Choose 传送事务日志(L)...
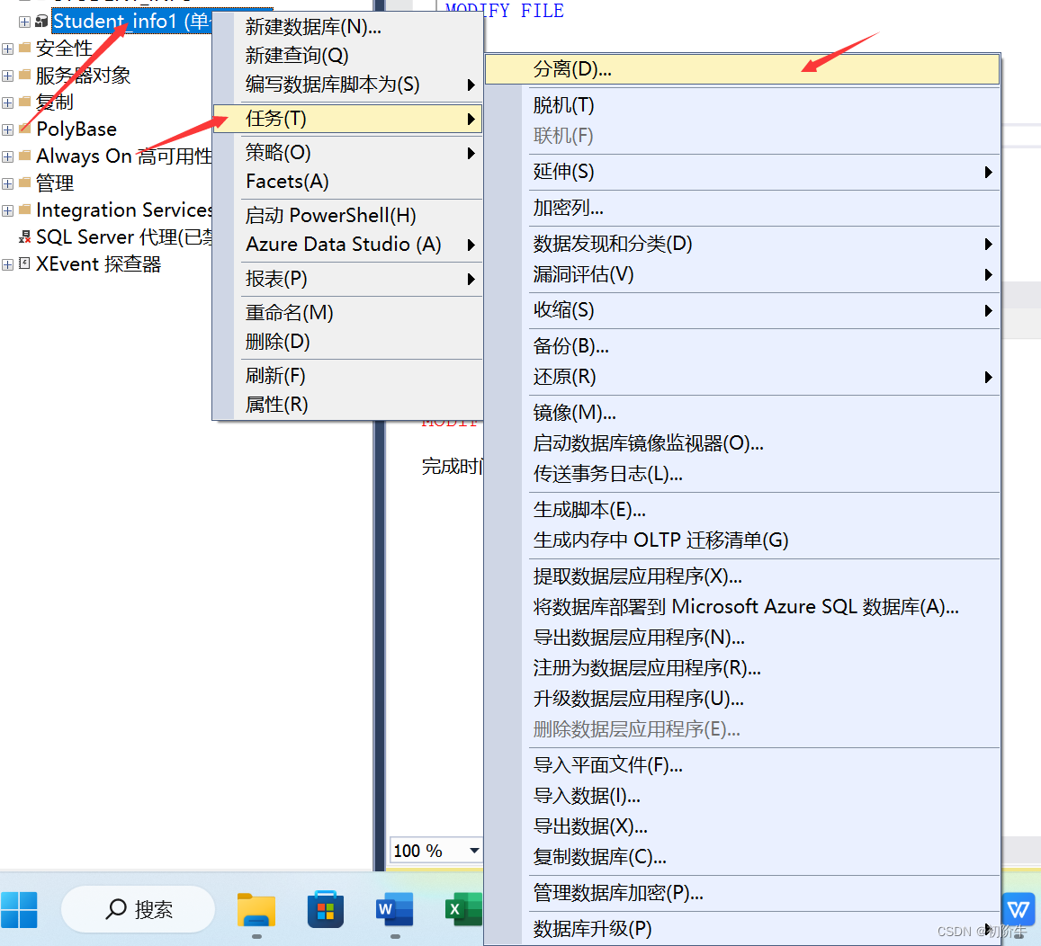1041x946 pixels. [x=742, y=474]
